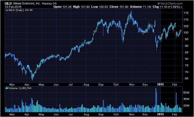Click Oct on the price chart date axis
194x117 pixels.
(x=116, y=85)
